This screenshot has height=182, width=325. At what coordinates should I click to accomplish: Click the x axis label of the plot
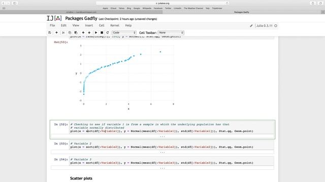[x=128, y=109]
